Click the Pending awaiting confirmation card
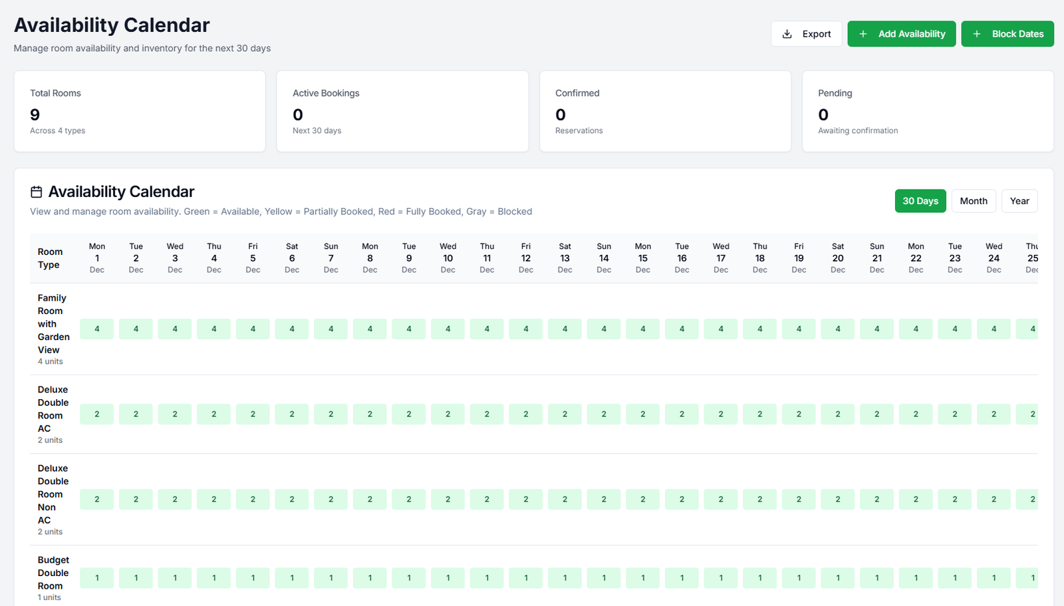1064x606 pixels. [x=927, y=111]
